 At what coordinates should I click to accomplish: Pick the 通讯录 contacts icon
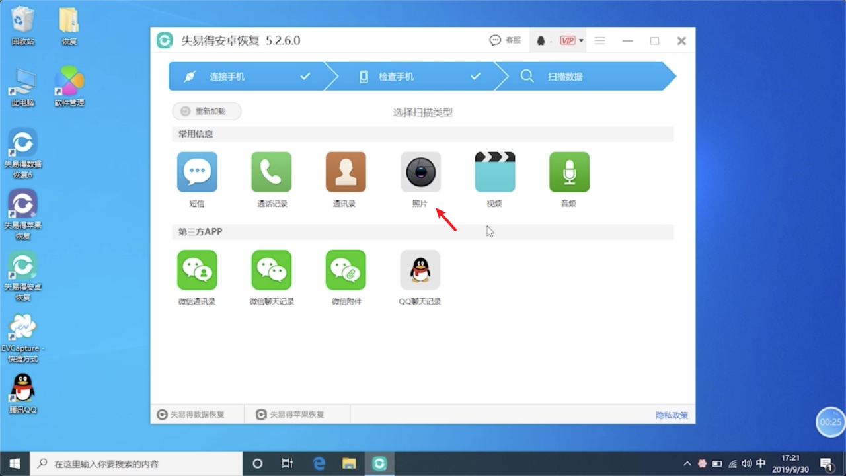click(346, 172)
